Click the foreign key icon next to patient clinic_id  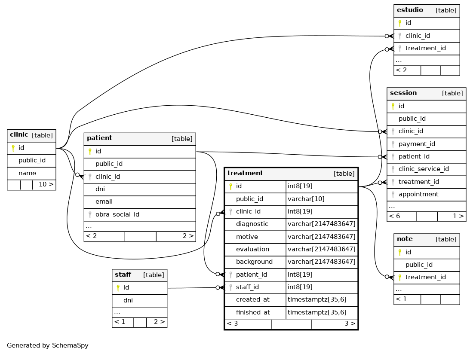click(90, 177)
